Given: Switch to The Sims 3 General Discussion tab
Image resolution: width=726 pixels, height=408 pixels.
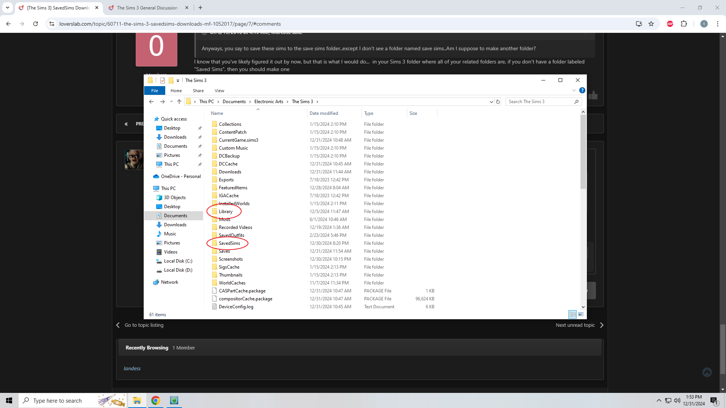Looking at the screenshot, I should point(147,8).
